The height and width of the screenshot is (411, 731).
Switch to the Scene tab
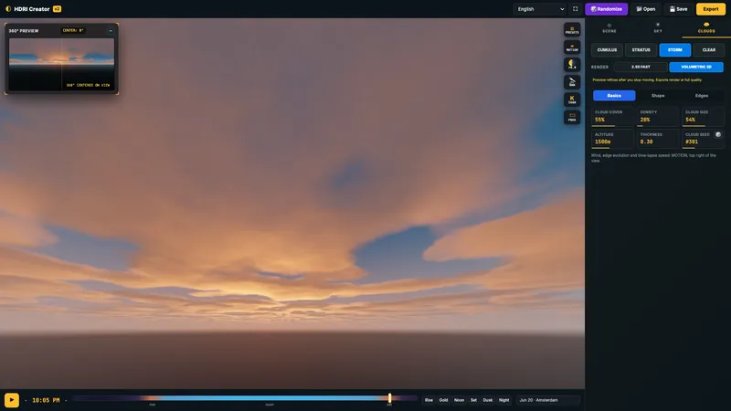609,28
